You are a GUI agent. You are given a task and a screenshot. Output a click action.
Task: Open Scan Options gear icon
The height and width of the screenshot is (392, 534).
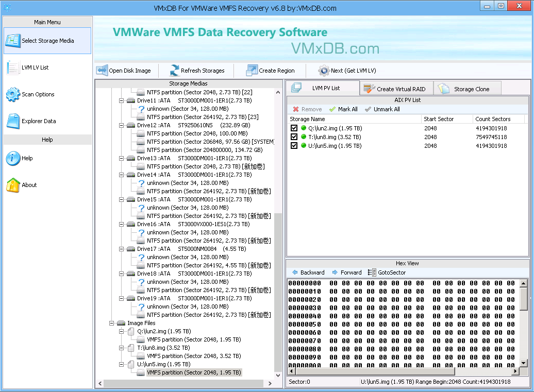click(13, 94)
